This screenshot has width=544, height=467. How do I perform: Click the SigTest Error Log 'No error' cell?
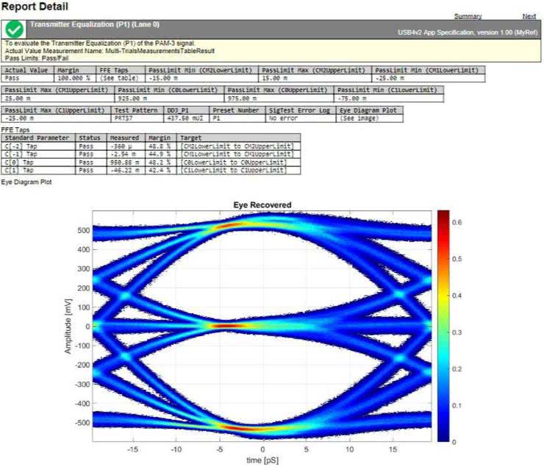(283, 118)
